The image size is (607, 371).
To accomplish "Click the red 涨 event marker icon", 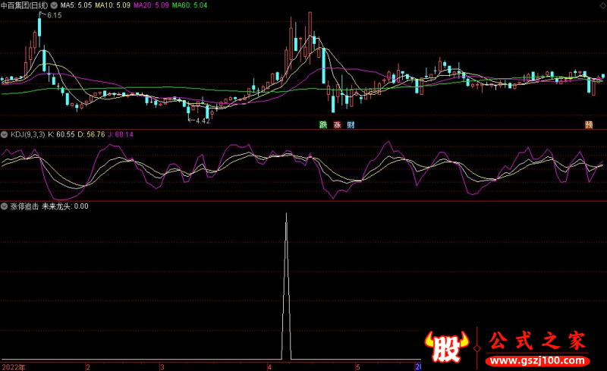I will [x=337, y=124].
